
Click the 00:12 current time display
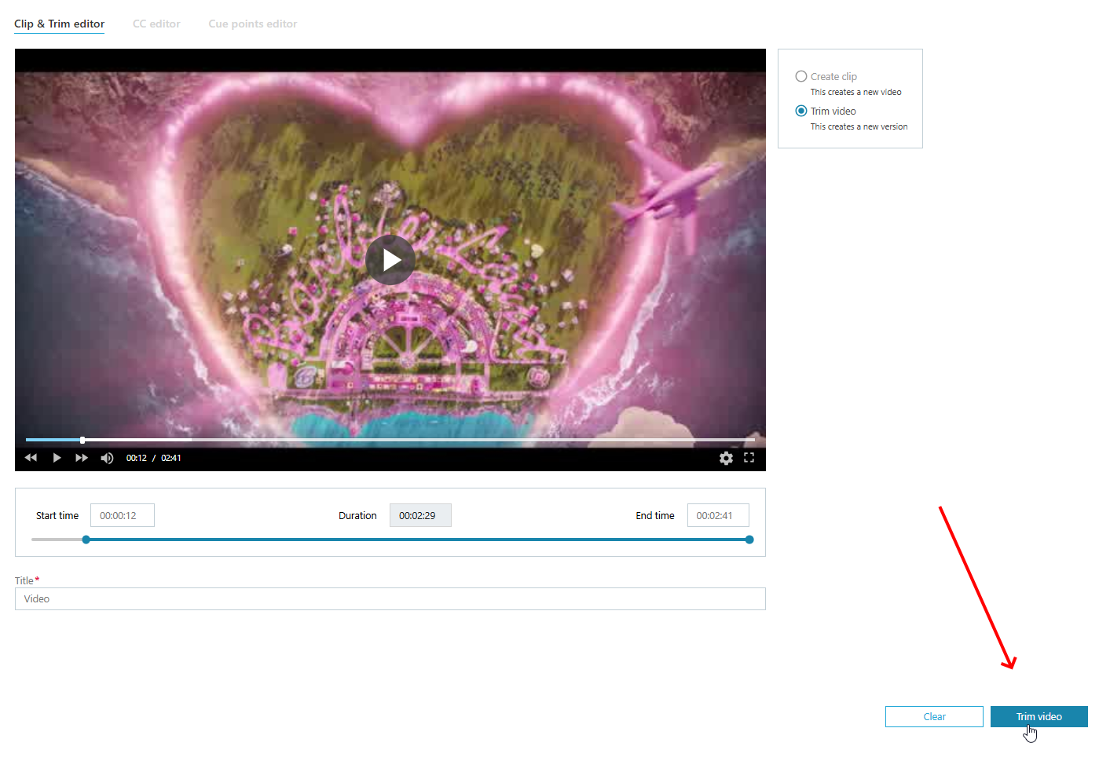[137, 458]
